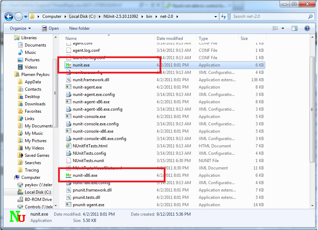Select pnunit-agent.exe file
Image resolution: width=318 pixels, height=230 pixels.
tap(89, 205)
